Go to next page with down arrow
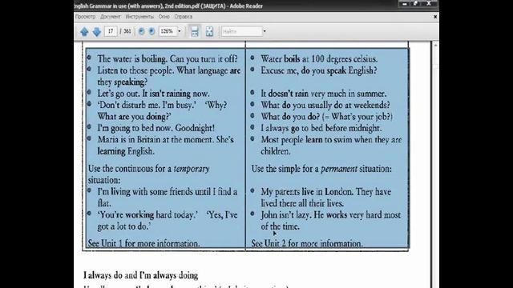The width and height of the screenshot is (513, 288). tap(96, 31)
